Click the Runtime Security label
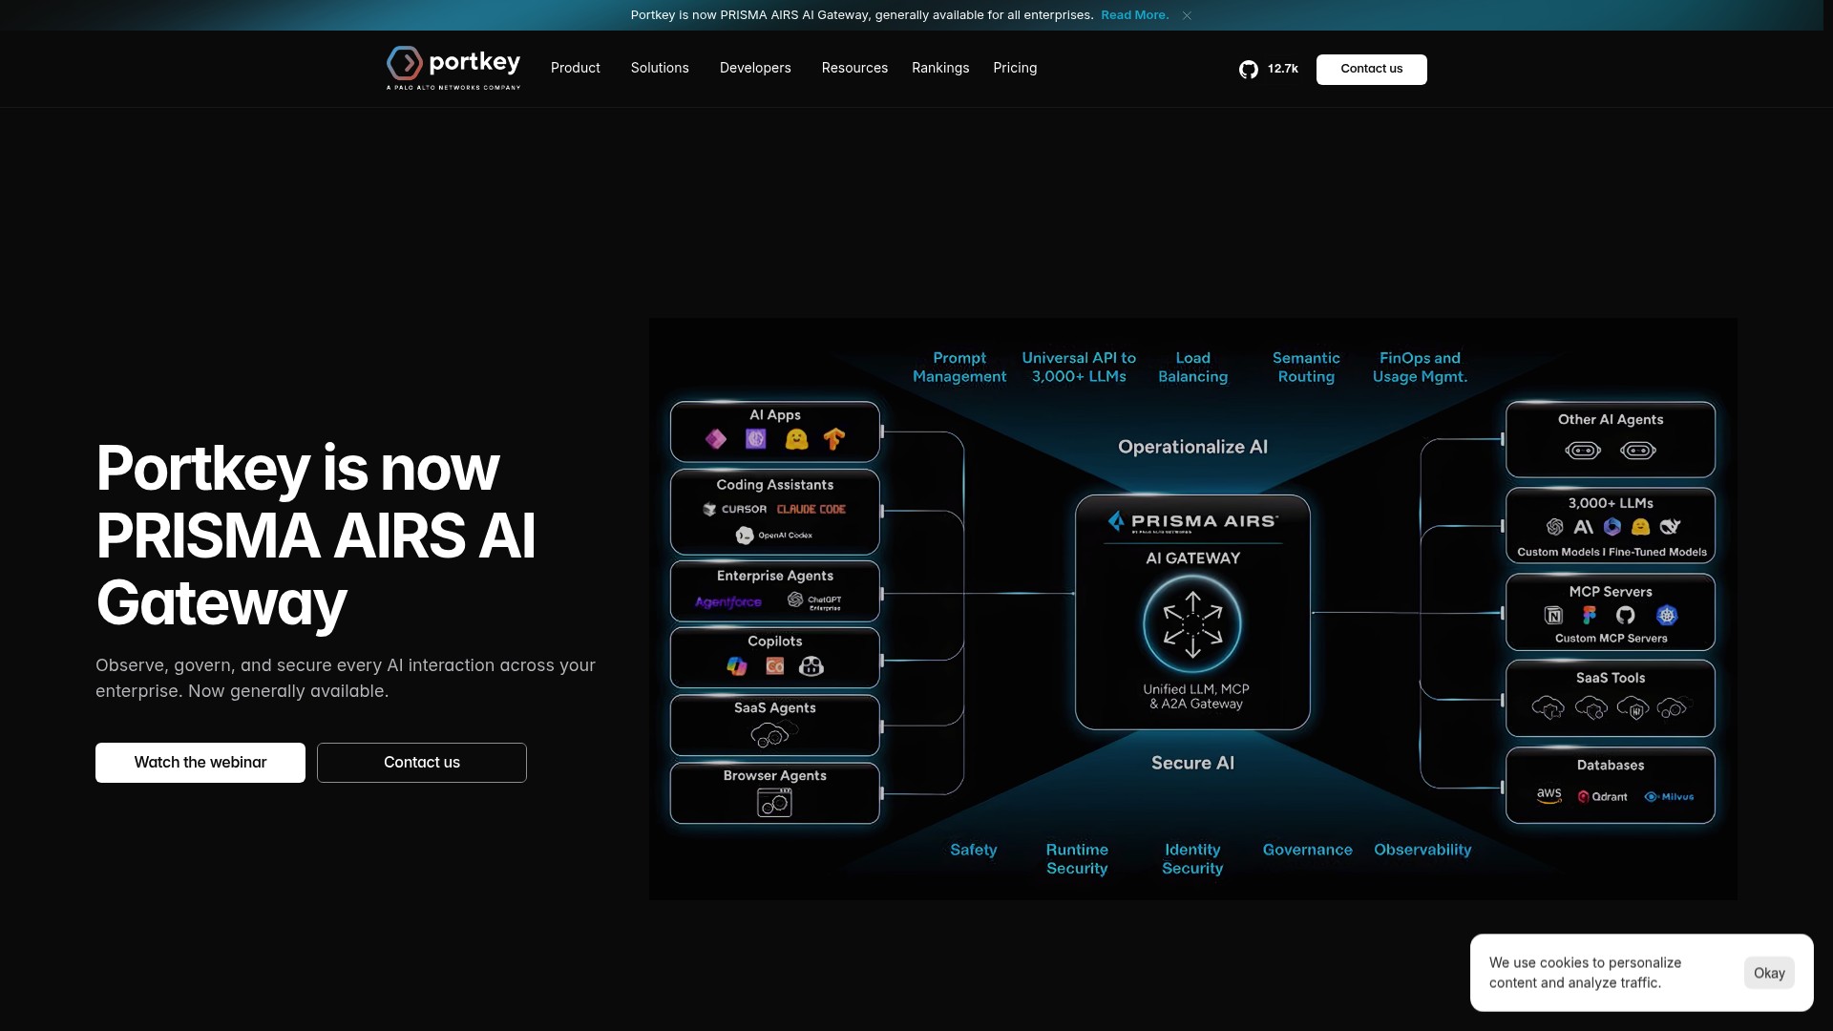 pos(1077,858)
